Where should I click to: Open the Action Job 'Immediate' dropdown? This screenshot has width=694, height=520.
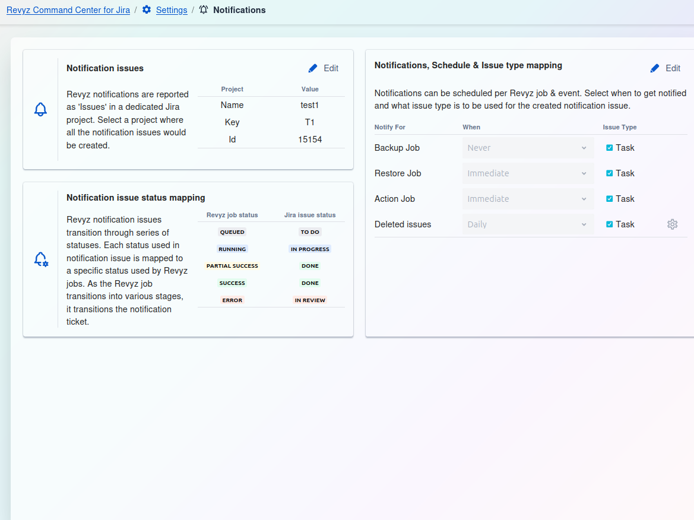pyautogui.click(x=528, y=199)
